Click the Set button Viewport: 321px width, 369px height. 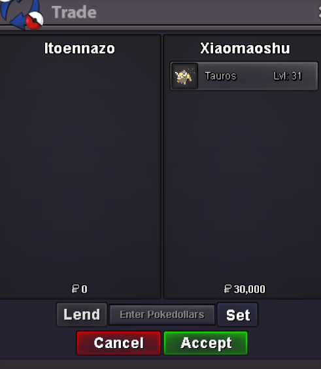(x=237, y=315)
